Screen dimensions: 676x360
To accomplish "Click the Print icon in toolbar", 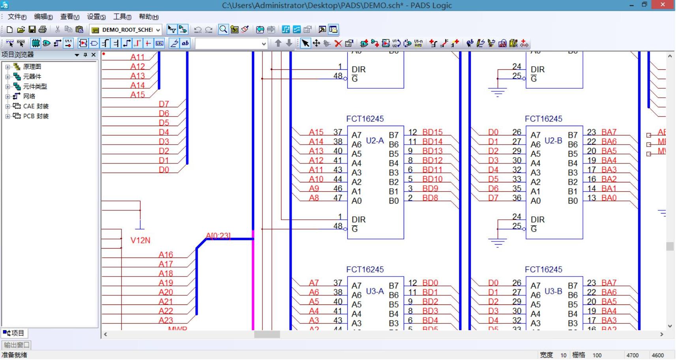I will tap(43, 30).
